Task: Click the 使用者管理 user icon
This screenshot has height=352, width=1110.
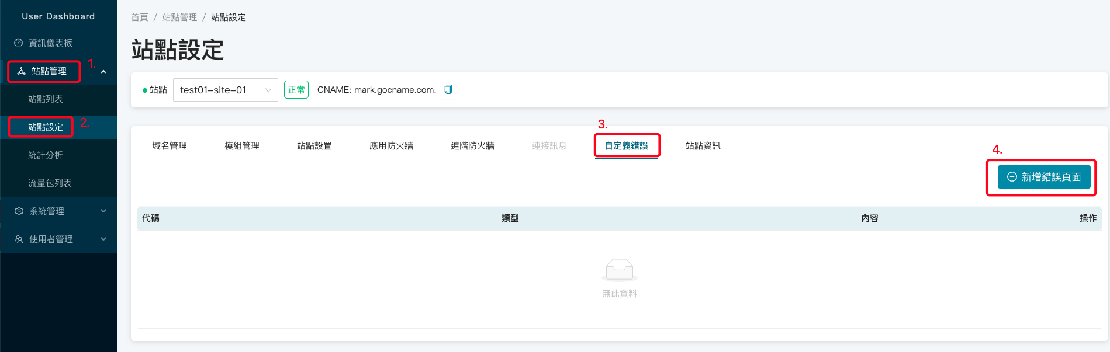Action: pos(19,239)
